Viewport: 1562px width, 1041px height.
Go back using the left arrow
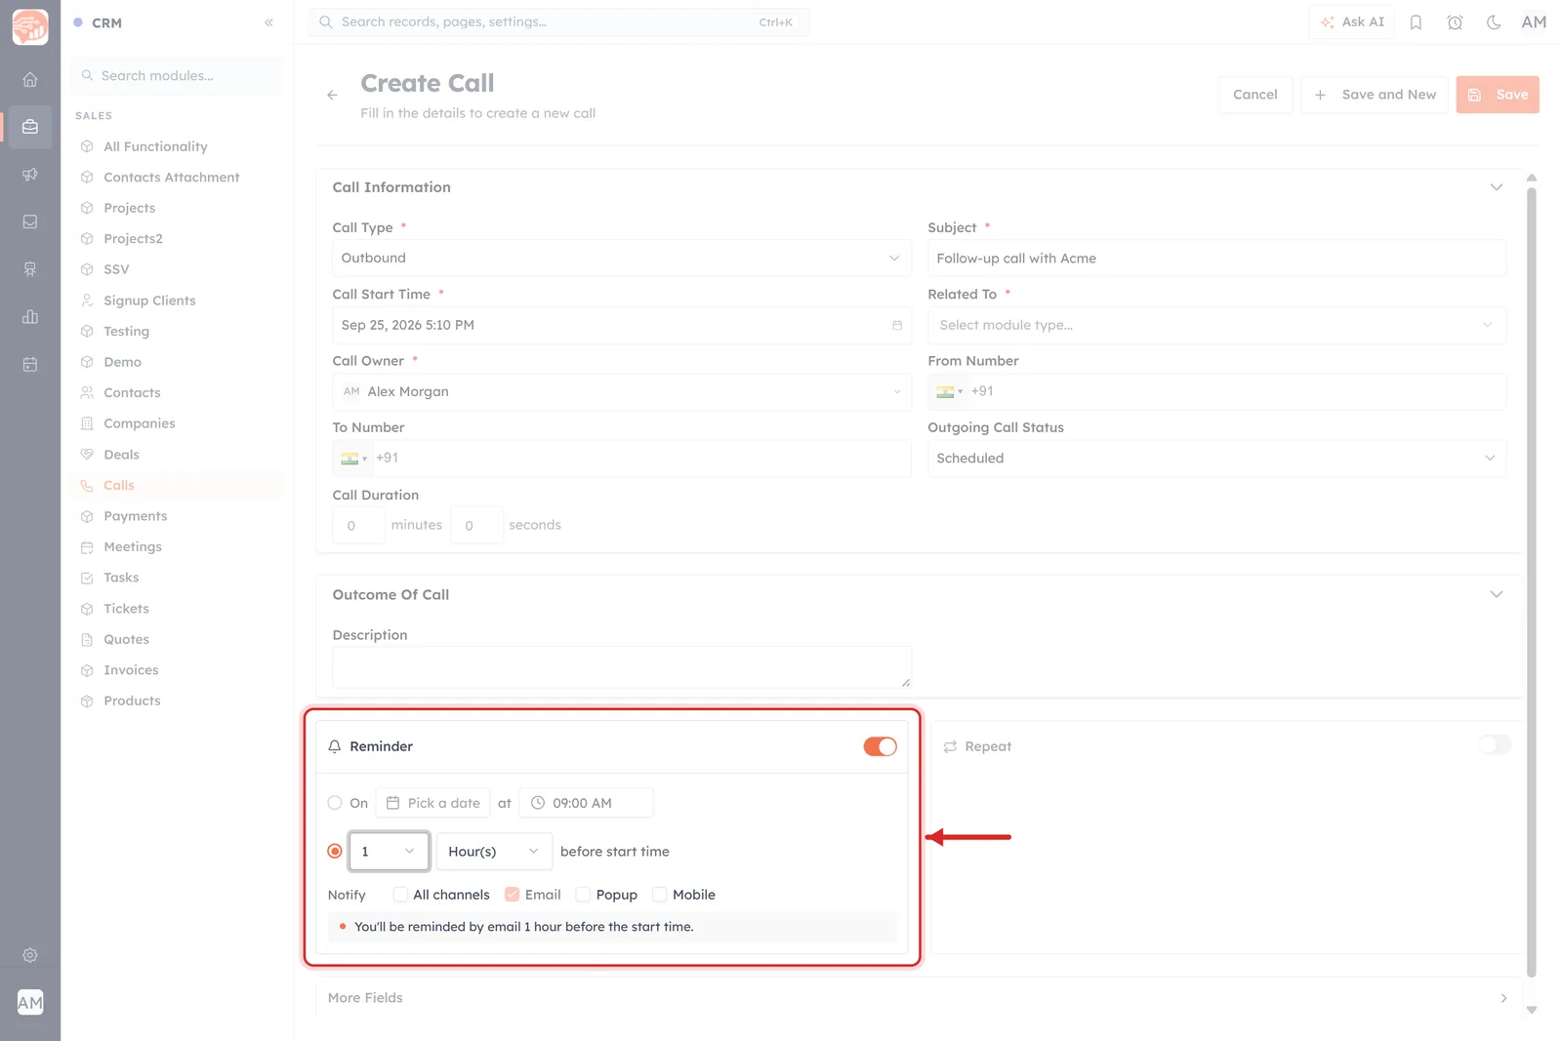[x=333, y=95]
